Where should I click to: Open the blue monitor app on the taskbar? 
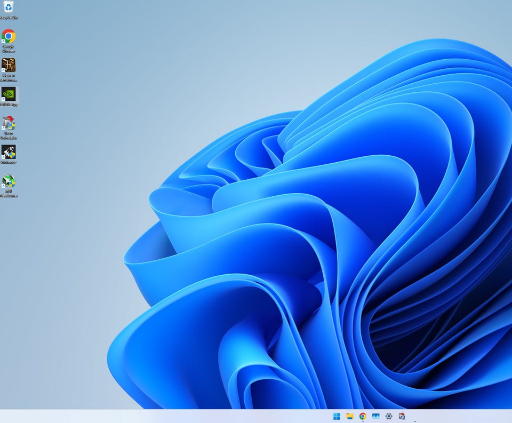[x=376, y=416]
